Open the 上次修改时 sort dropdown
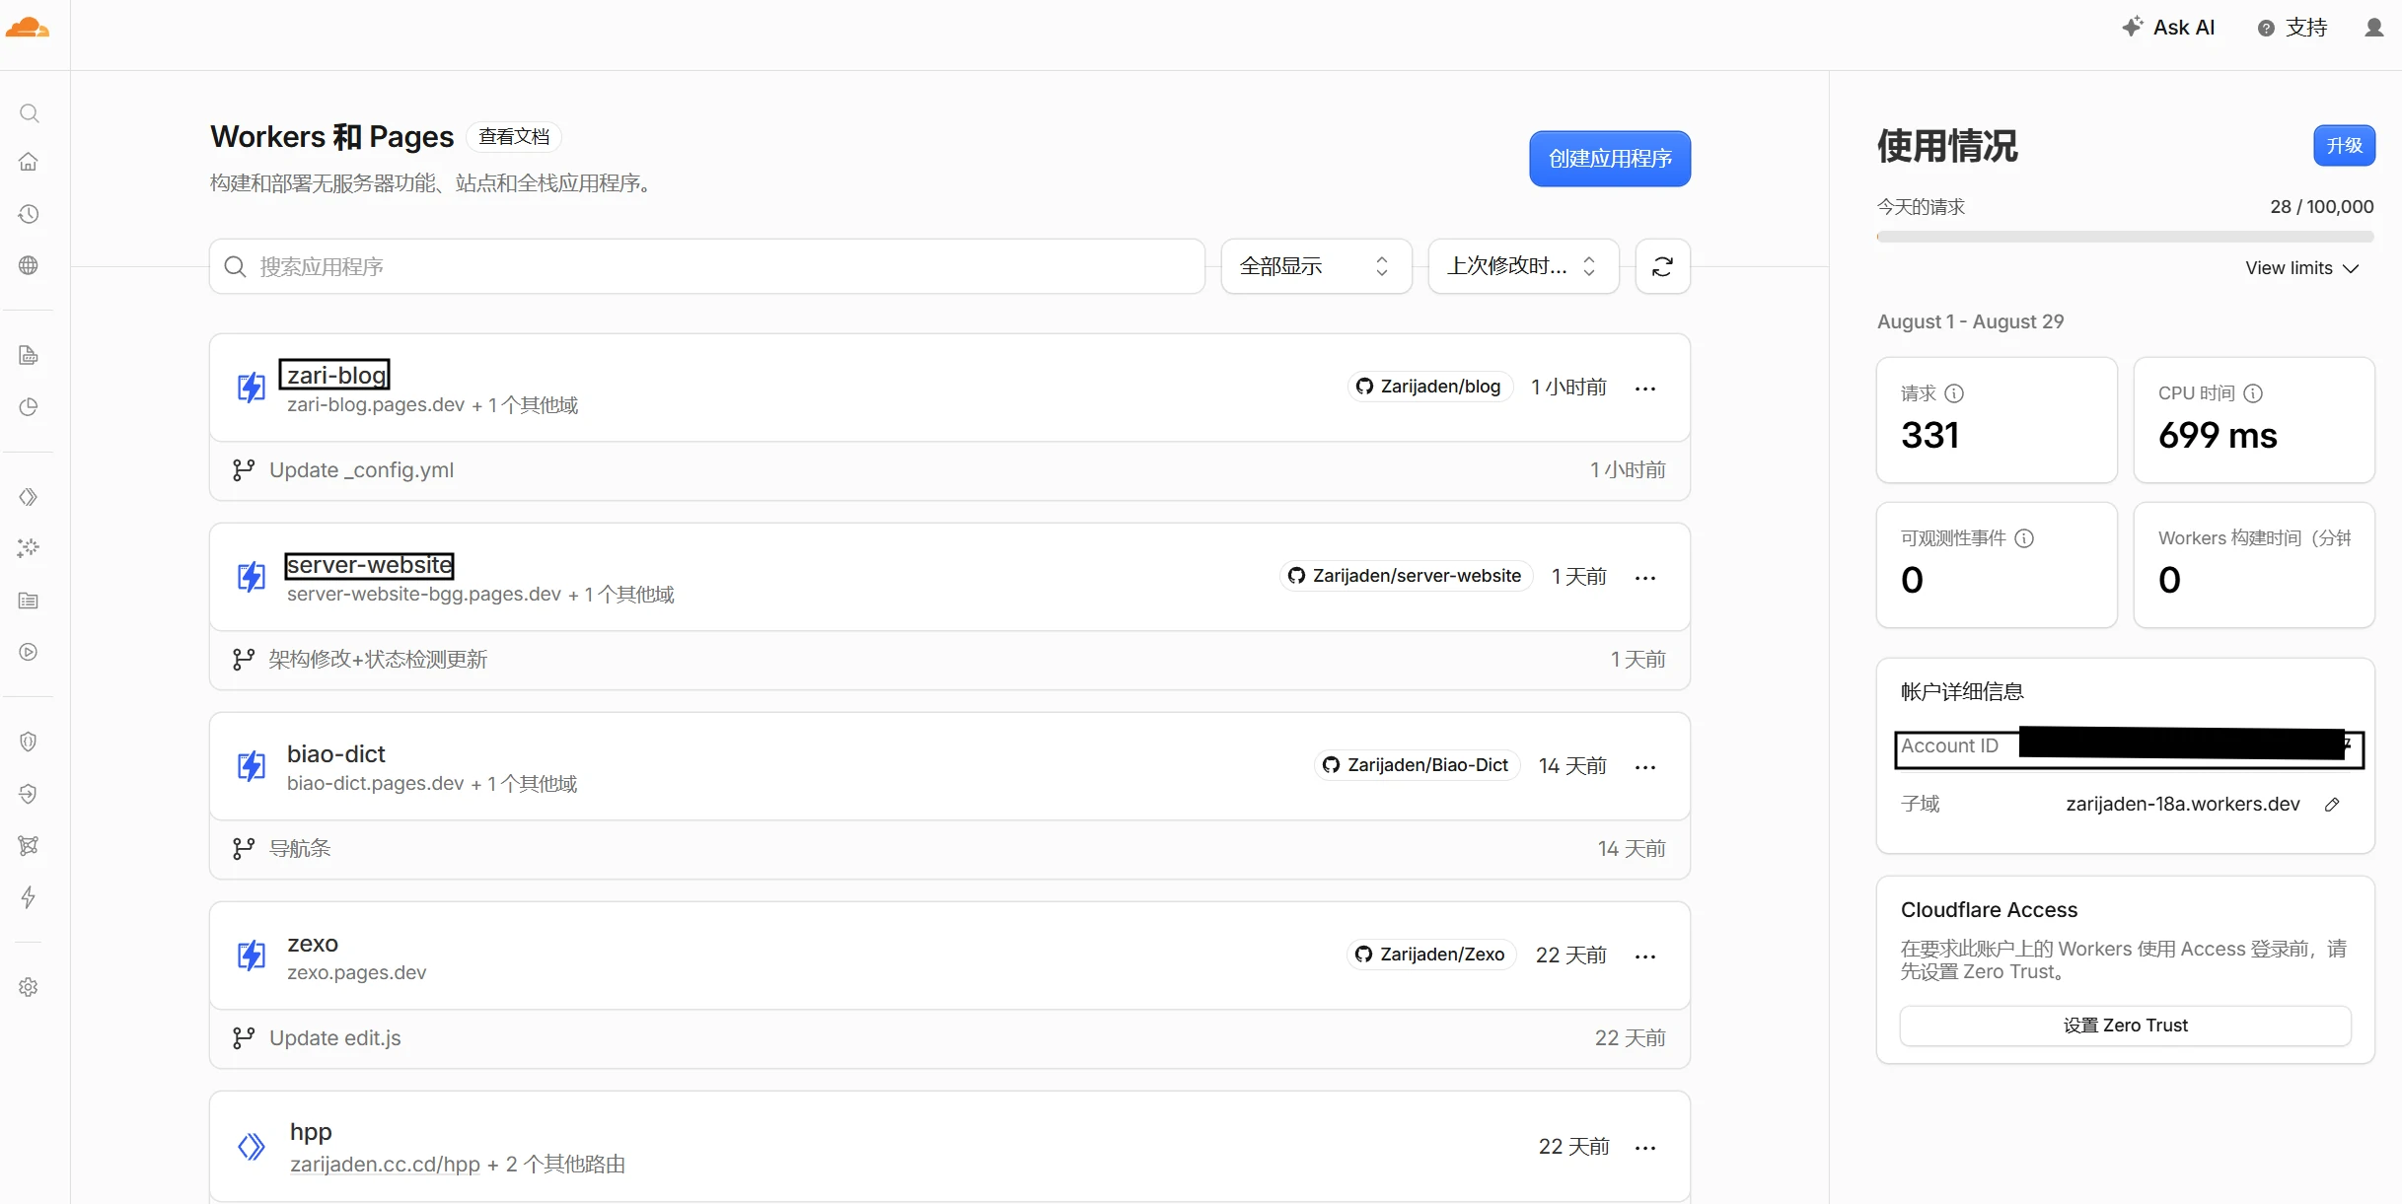Viewport: 2402px width, 1204px height. tap(1523, 266)
